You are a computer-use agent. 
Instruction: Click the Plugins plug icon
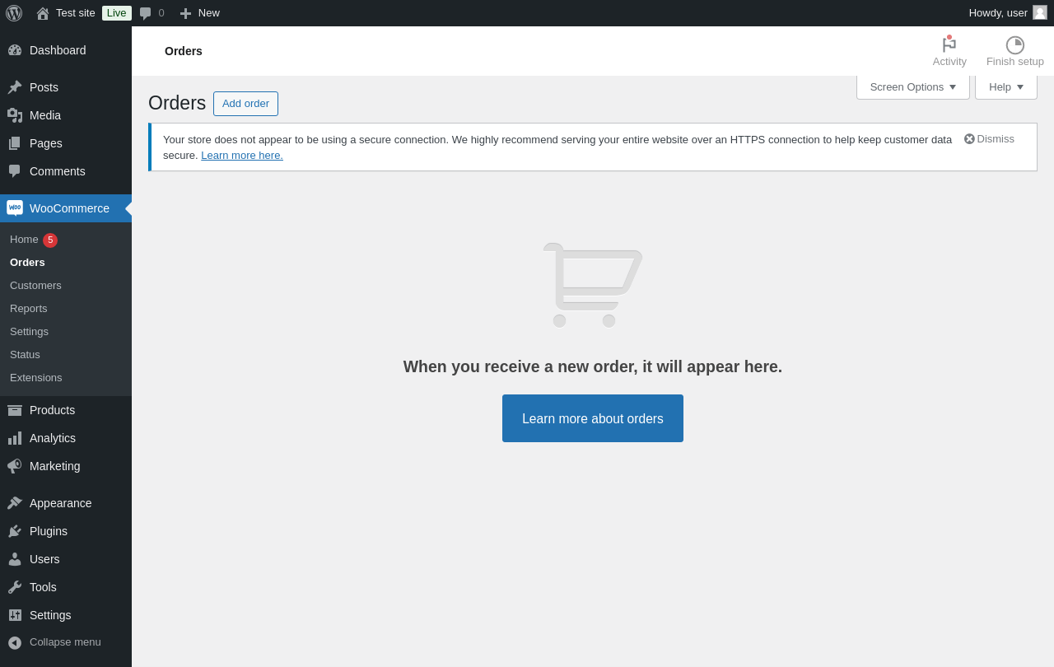click(15, 531)
